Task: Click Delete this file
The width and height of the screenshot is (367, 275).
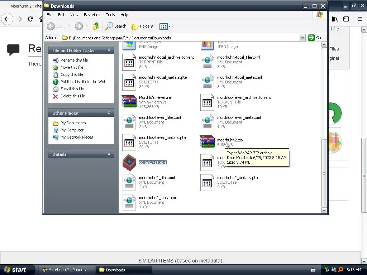Action: click(x=73, y=96)
